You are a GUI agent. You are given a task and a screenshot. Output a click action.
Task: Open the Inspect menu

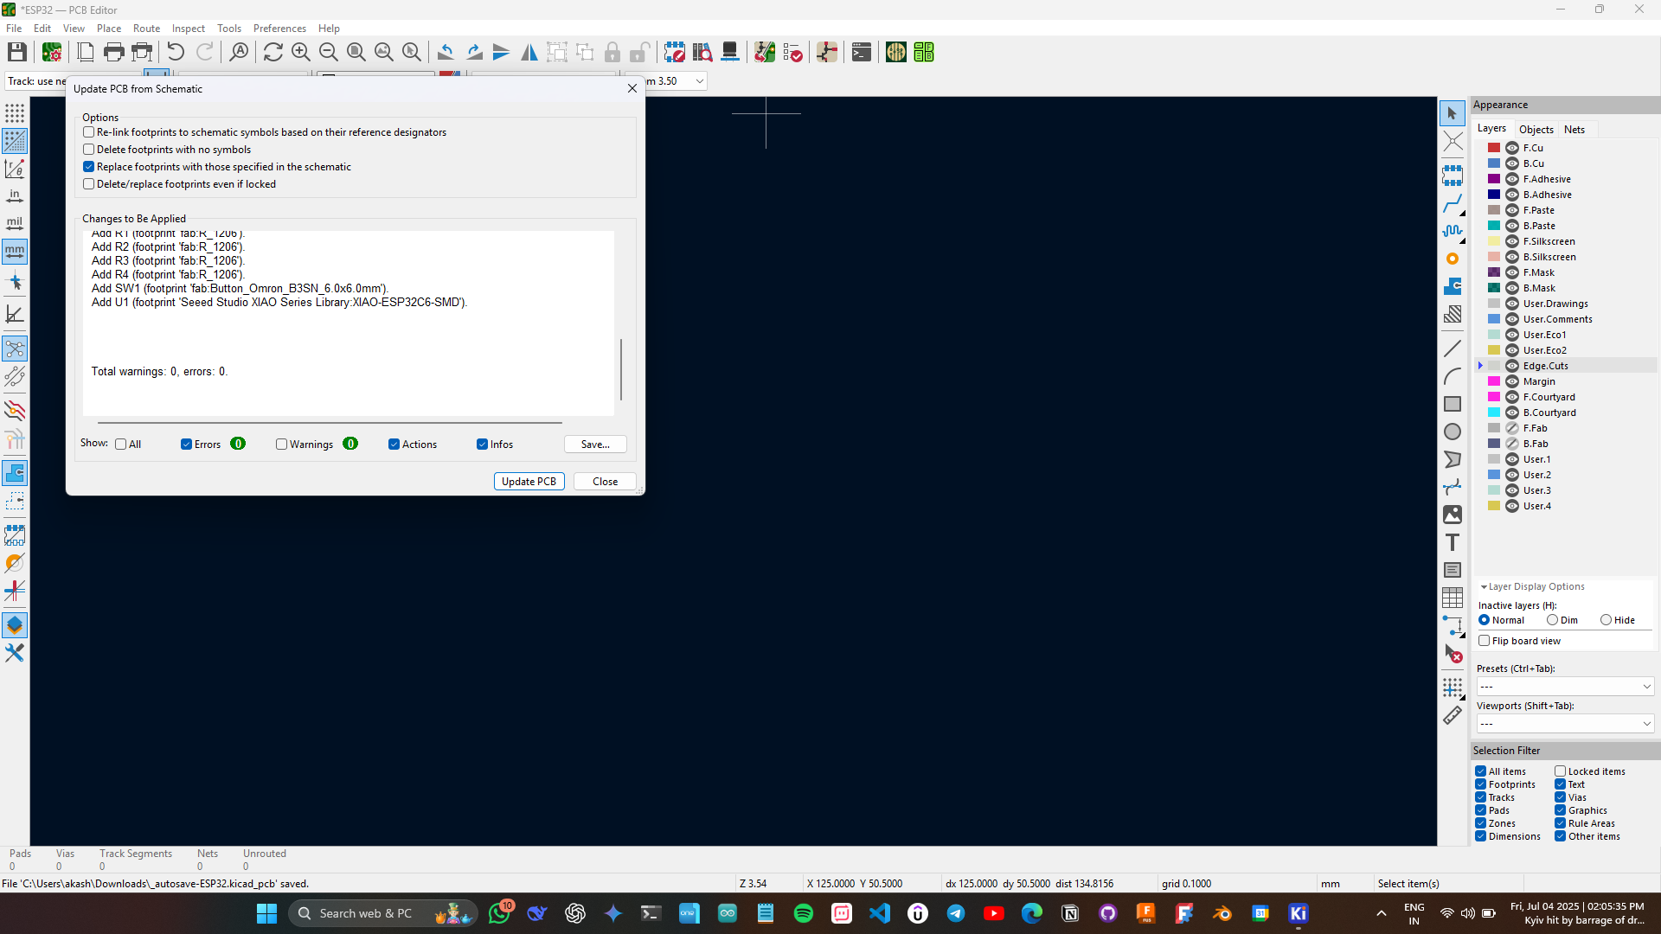[188, 29]
